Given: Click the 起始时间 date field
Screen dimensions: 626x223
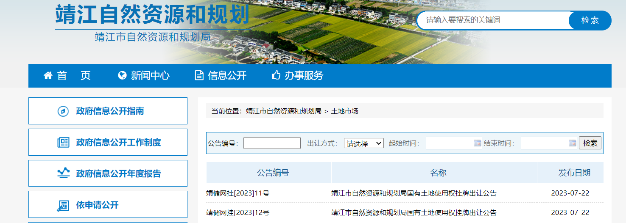Looking at the screenshot, I should click(x=454, y=143).
